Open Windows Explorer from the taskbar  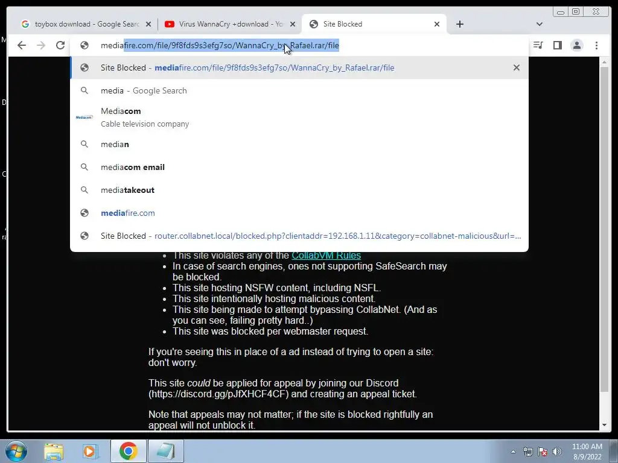pyautogui.click(x=54, y=451)
